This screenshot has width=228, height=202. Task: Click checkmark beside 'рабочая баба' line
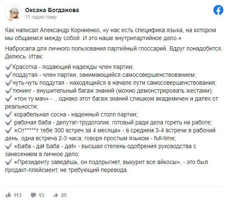pos(8,122)
